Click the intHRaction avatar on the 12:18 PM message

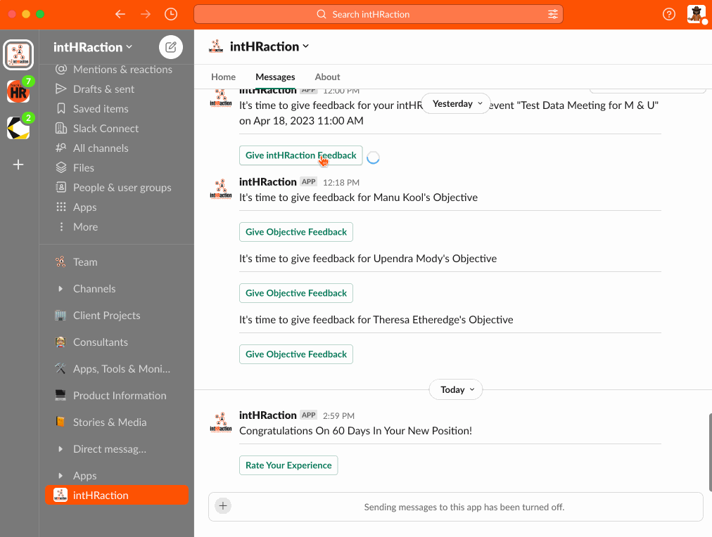(221, 188)
